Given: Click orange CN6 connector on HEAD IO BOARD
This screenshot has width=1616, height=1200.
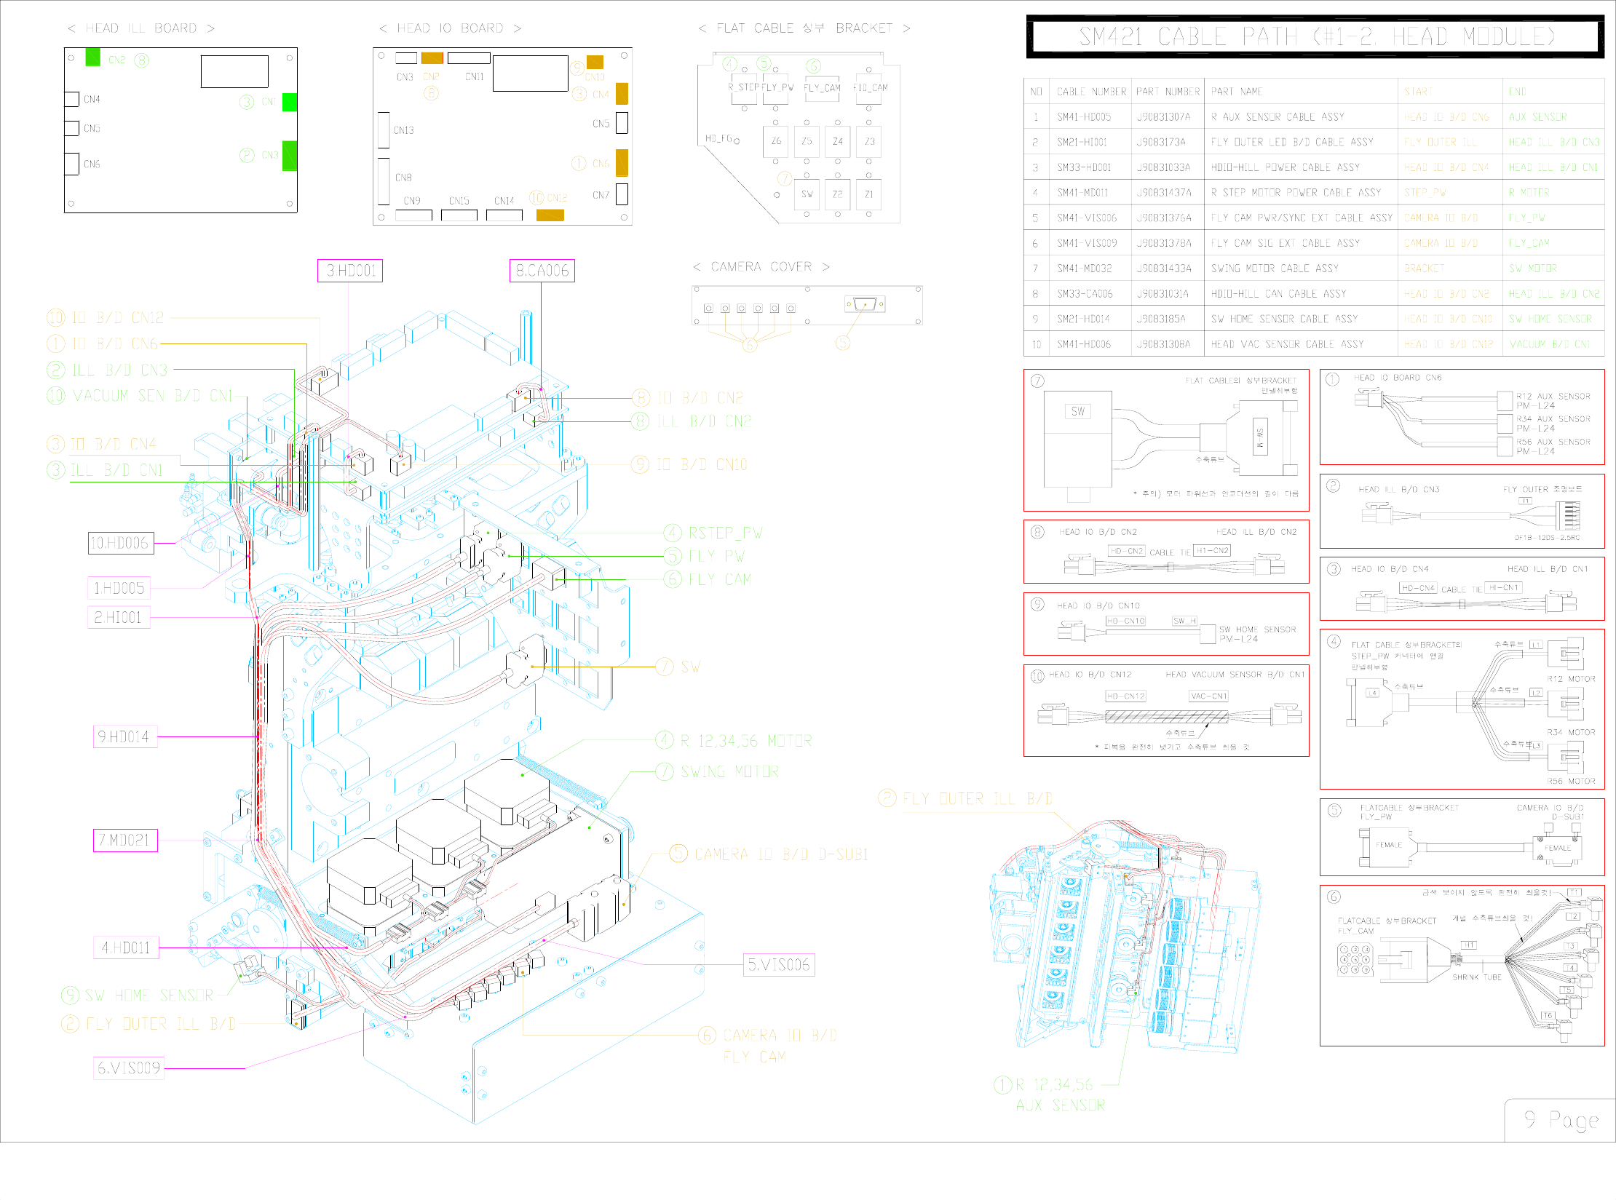Looking at the screenshot, I should pyautogui.click(x=622, y=163).
